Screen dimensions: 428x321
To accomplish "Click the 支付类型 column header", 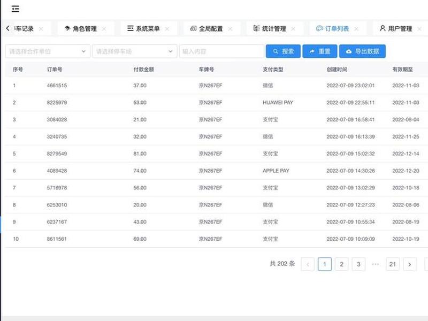I will pyautogui.click(x=273, y=70).
